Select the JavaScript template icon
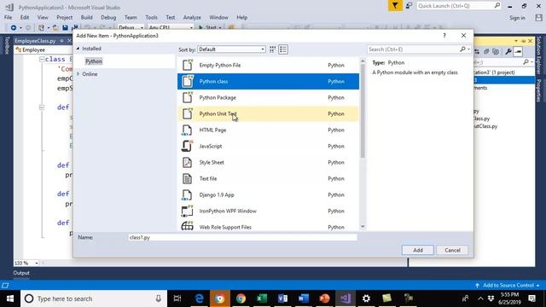Viewport: 546px width, 307px height. (x=187, y=146)
